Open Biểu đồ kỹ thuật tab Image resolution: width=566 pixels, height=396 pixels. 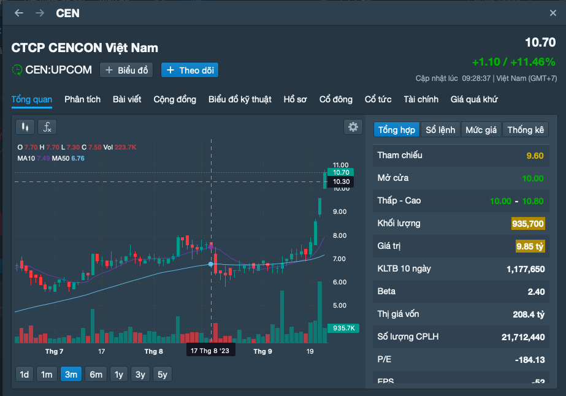click(x=240, y=99)
